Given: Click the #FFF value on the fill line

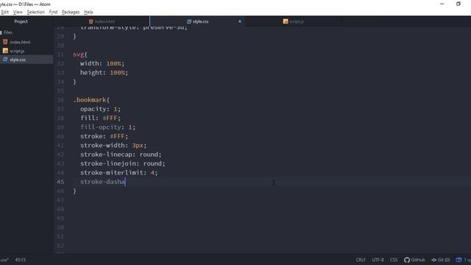Looking at the screenshot, I should click(x=110, y=118).
